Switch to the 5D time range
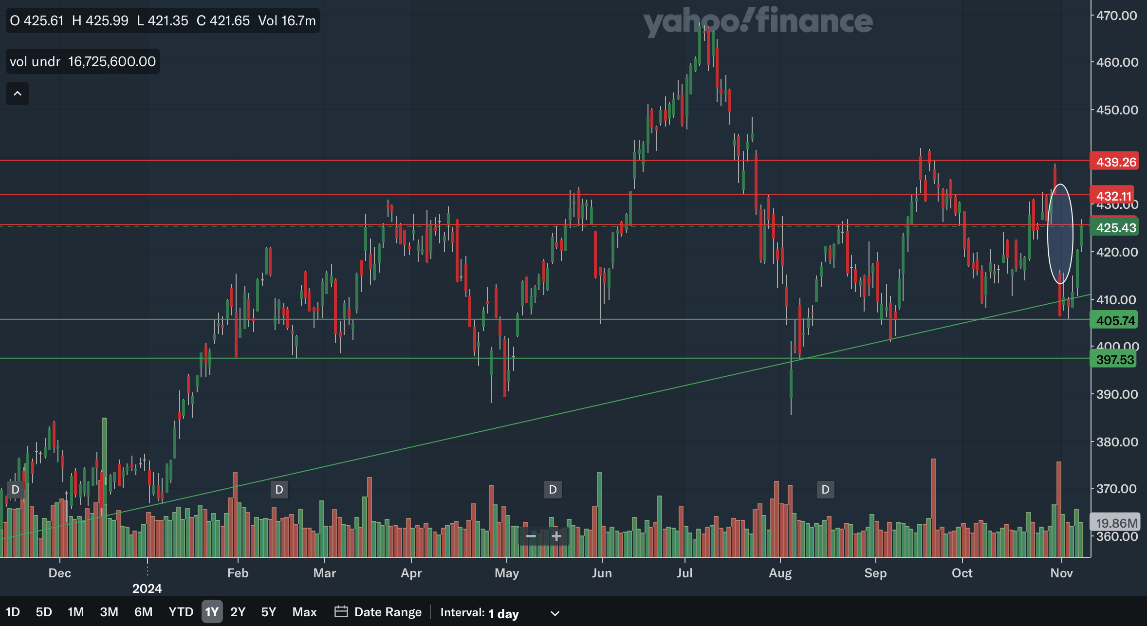Viewport: 1147px width, 626px height. [x=44, y=612]
